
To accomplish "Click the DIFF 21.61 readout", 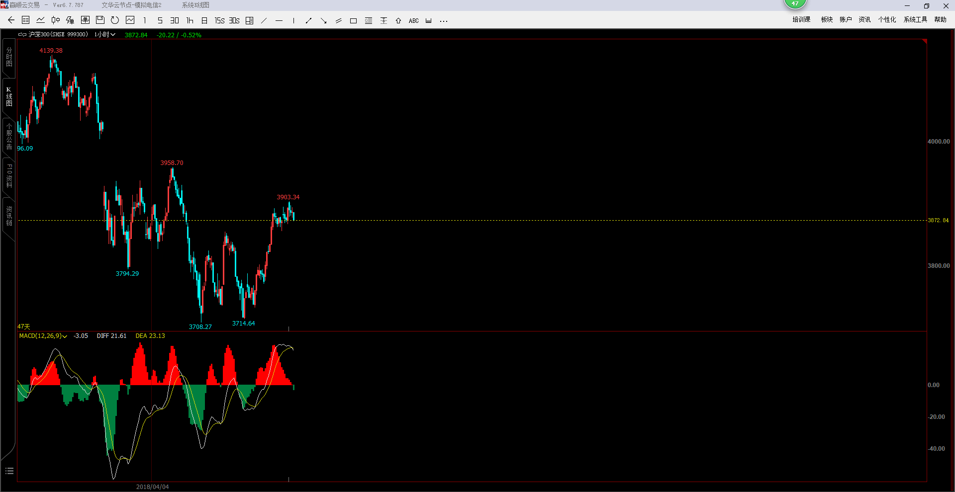I will click(112, 336).
